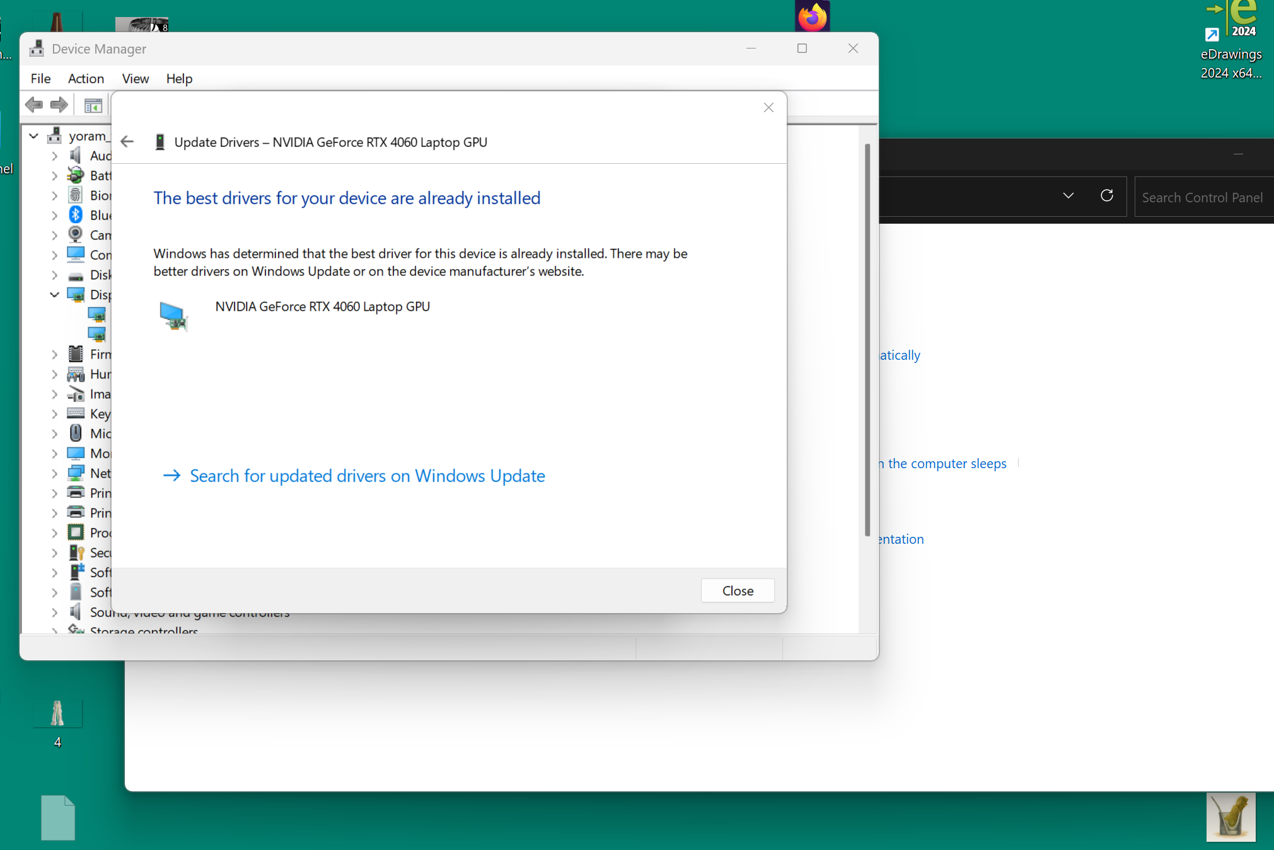Screen dimensions: 1274x850
Task: Open the Firefox desktop icon
Action: point(812,16)
